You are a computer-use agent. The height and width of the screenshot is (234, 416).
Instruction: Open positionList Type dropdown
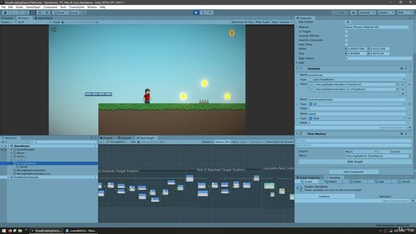pos(357,79)
